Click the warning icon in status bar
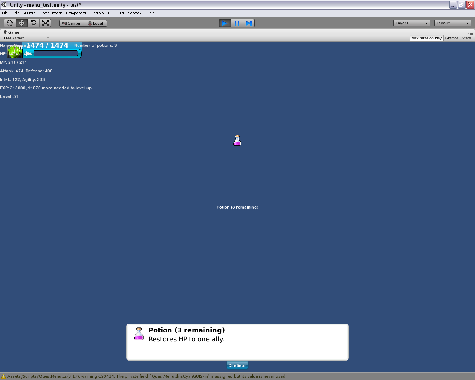The height and width of the screenshot is (380, 475). [x=4, y=376]
